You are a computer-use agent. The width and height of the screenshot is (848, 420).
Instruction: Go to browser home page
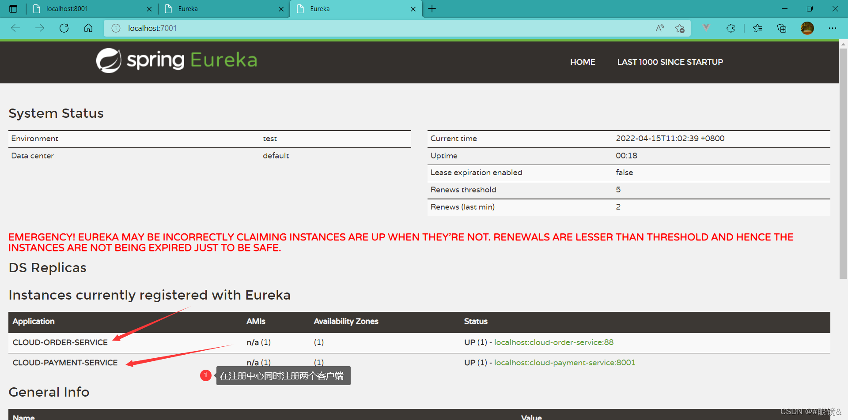pos(88,28)
